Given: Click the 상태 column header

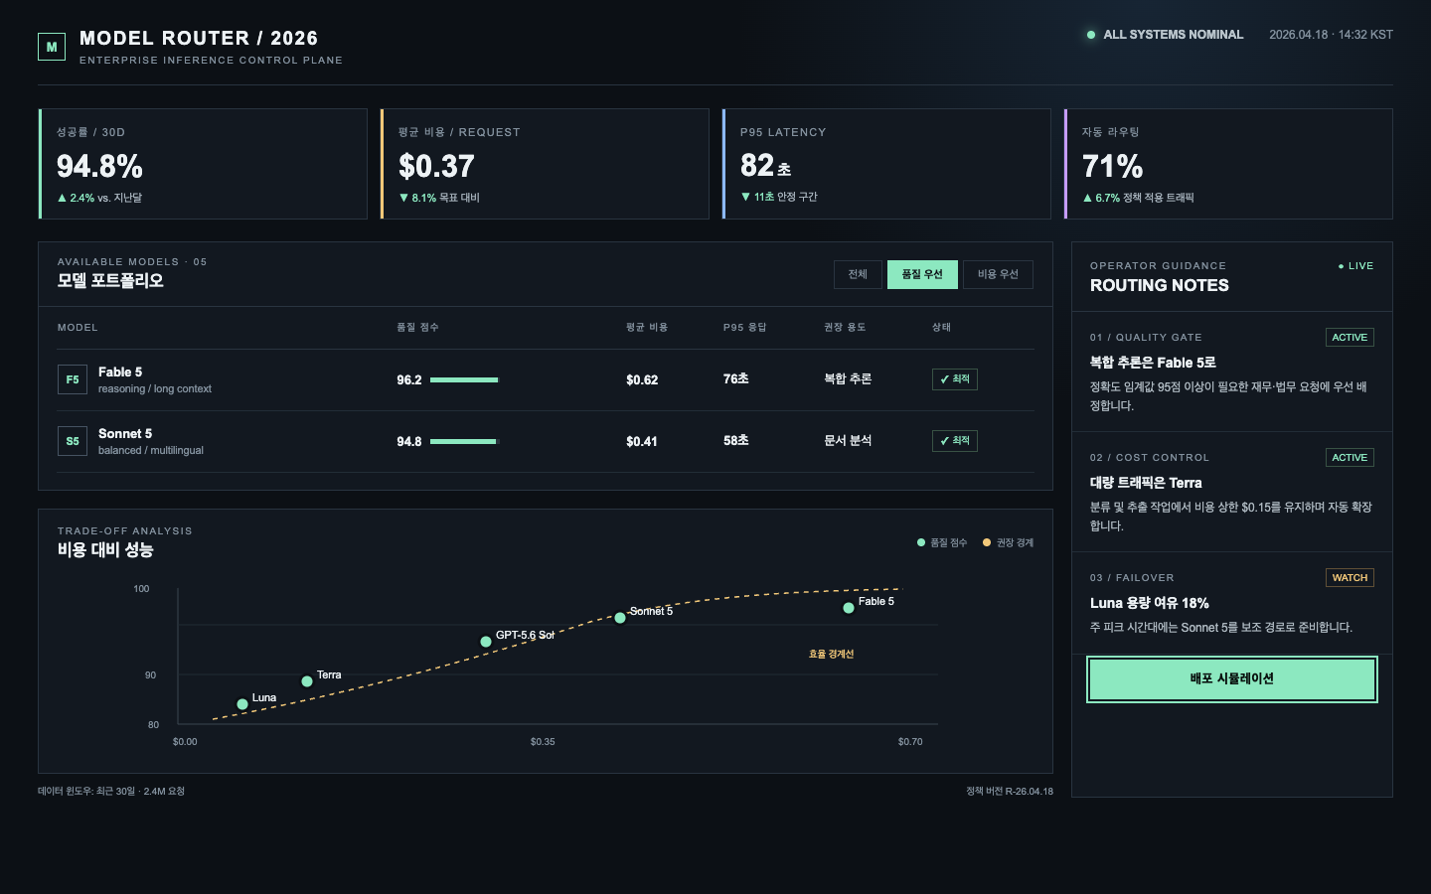Looking at the screenshot, I should point(942,328).
